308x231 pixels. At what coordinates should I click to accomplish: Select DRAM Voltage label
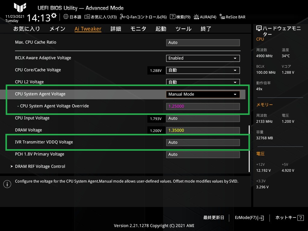point(29,130)
